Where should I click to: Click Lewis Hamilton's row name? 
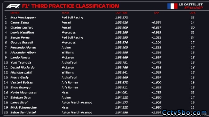22,33
